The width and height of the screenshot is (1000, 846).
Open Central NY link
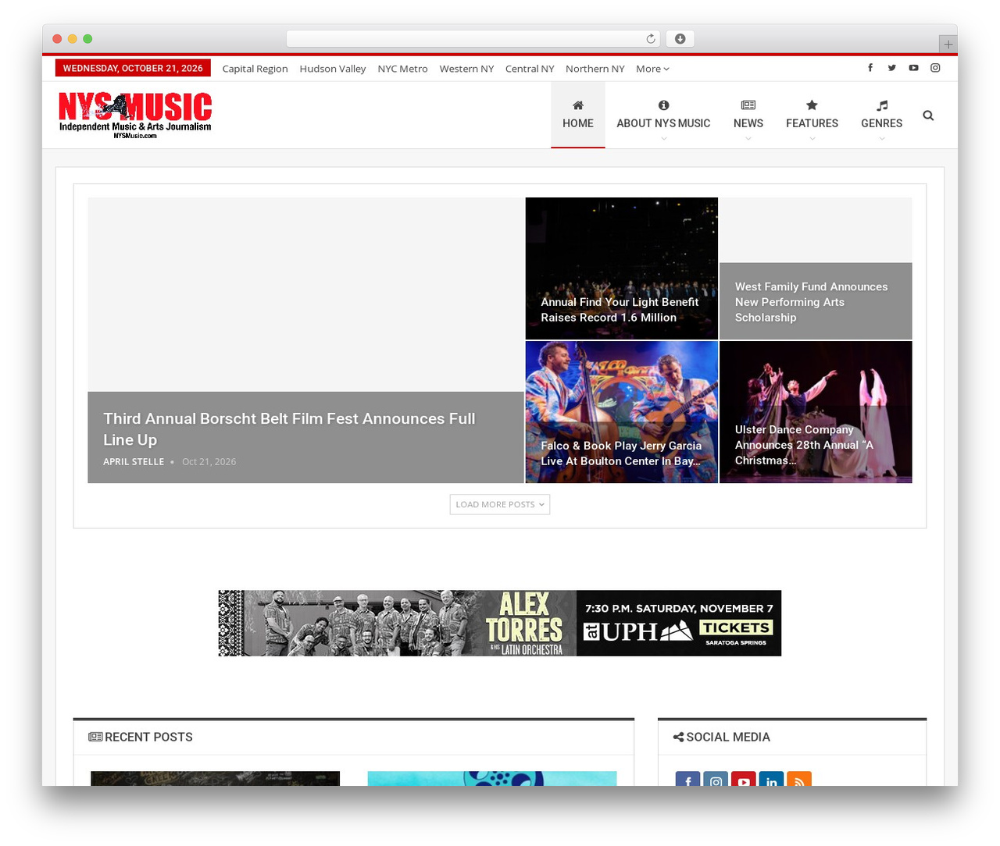530,69
